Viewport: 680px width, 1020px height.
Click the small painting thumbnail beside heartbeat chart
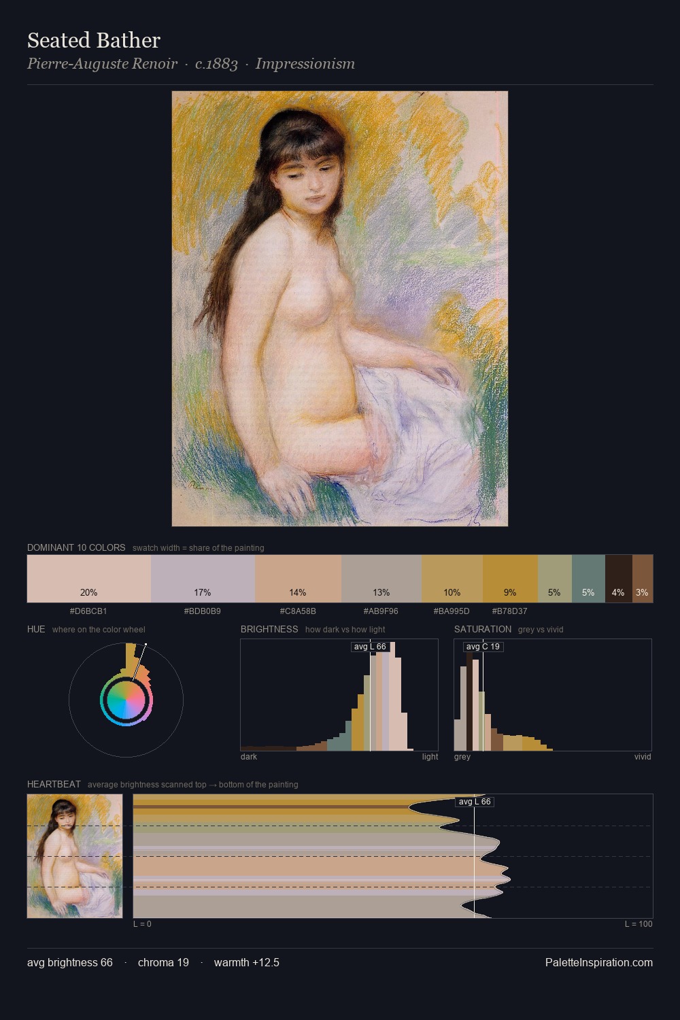tap(75, 856)
